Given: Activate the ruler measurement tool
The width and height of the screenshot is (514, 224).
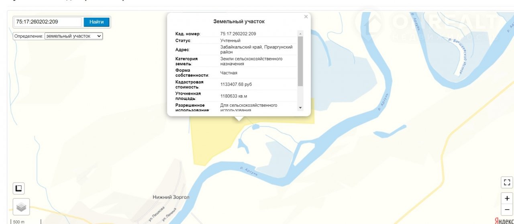Looking at the screenshot, I should pos(18,188).
